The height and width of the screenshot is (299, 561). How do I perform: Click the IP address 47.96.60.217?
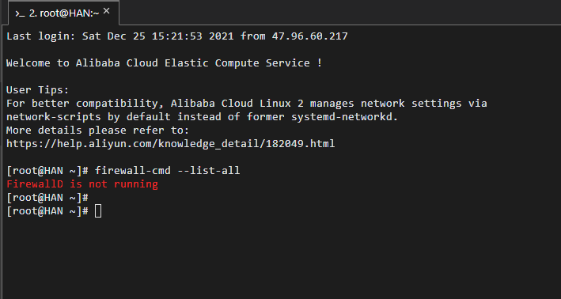pyautogui.click(x=309, y=36)
